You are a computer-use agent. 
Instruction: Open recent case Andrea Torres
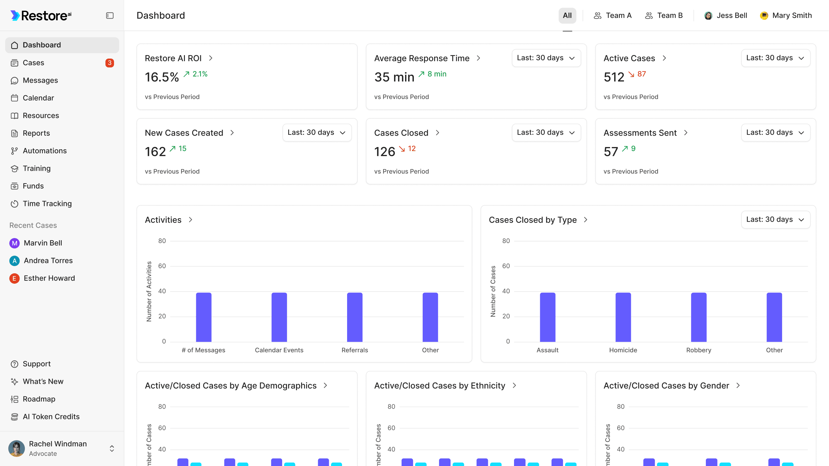click(48, 260)
